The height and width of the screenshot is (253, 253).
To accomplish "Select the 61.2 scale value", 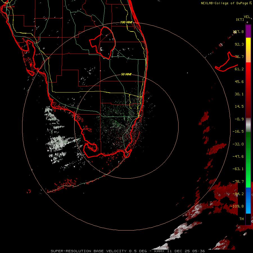I will 239,69.
